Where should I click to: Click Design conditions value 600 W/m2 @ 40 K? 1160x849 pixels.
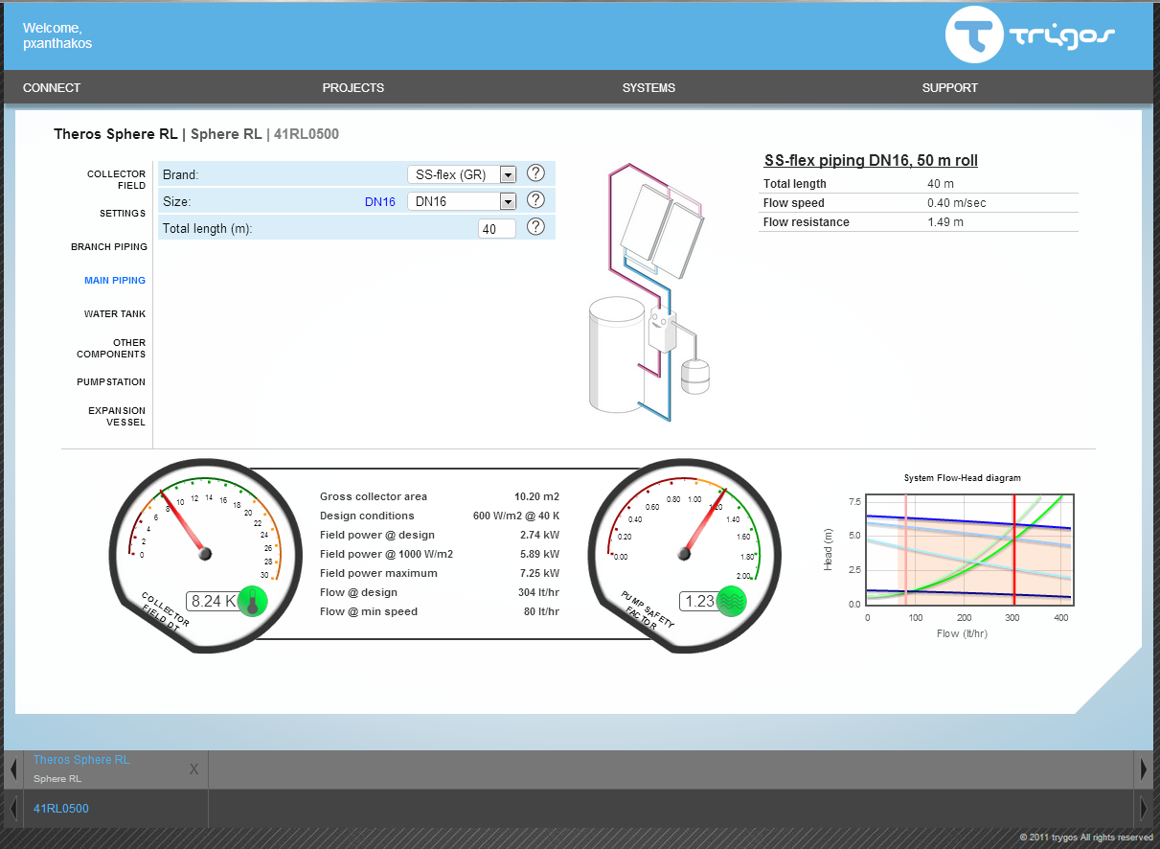click(516, 516)
